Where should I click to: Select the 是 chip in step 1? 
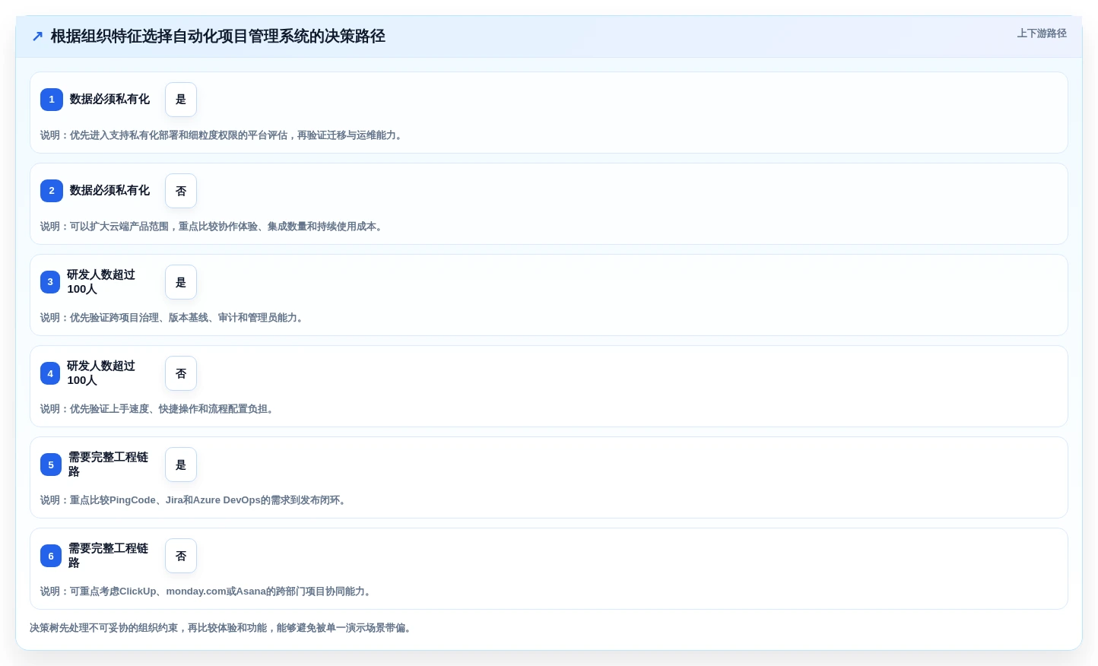(181, 100)
